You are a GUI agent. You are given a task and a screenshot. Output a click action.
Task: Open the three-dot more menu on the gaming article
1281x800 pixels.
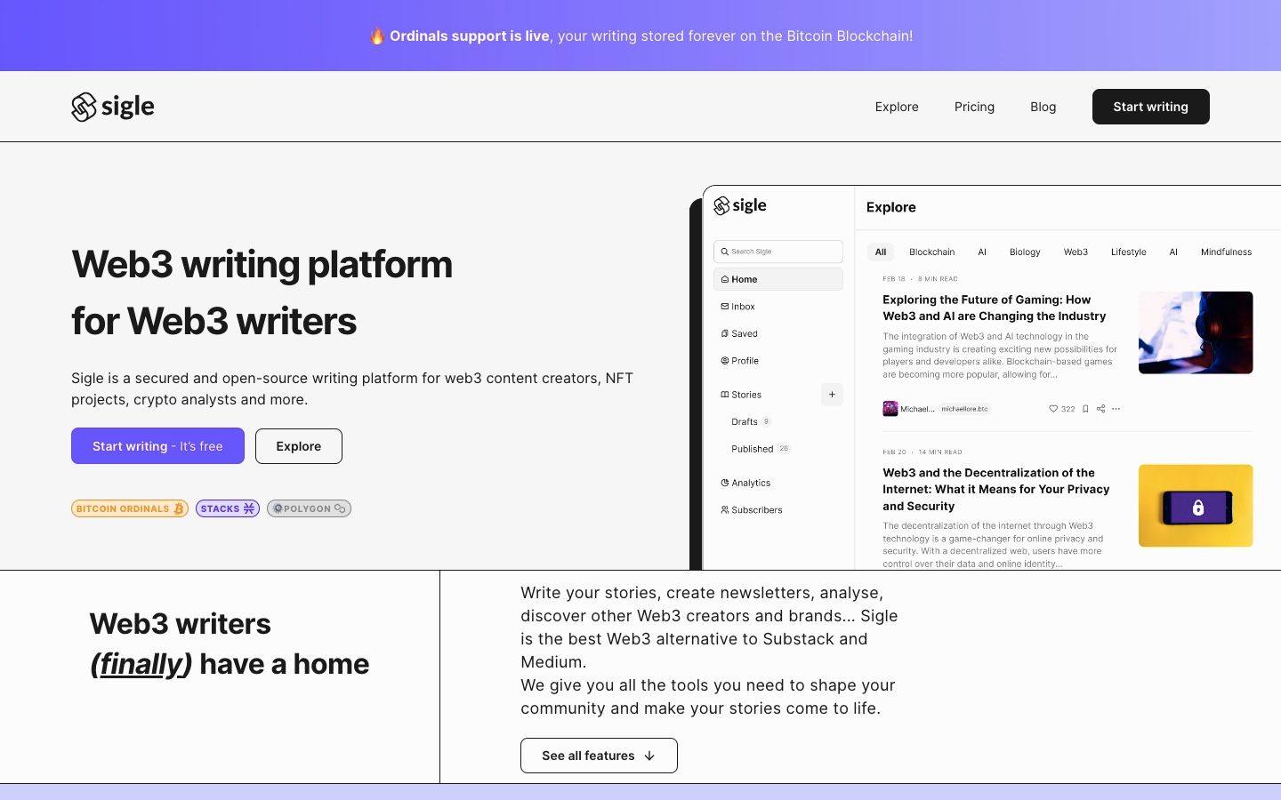point(1116,409)
